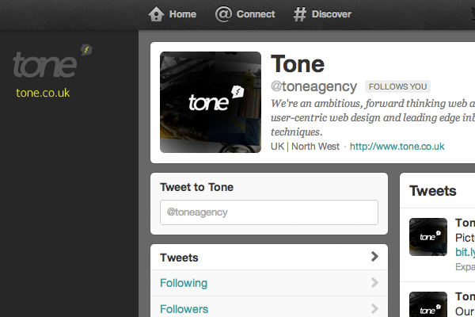Screen dimensions: 475x317
Task: Click the grey tone logo in sidebar
Action: (x=45, y=64)
